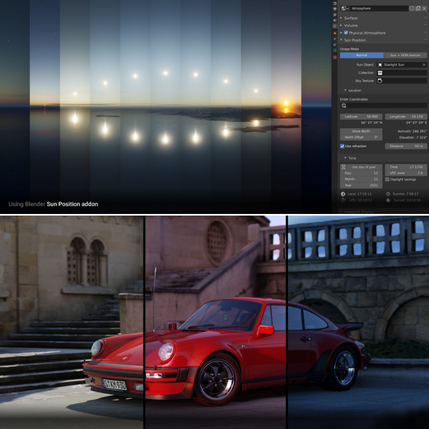This screenshot has width=429, height=429.
Task: Toggle Use day of year
Action: tap(361, 167)
